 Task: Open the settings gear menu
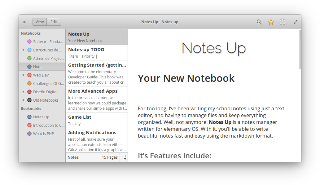tap(283, 22)
